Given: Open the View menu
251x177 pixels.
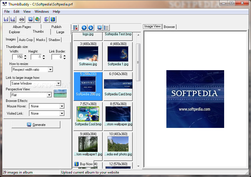Looking at the screenshot, I should pos(27,12).
